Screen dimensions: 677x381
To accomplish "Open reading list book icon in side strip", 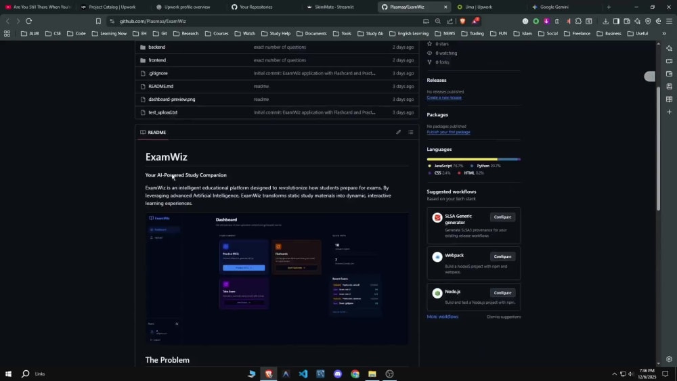I will [x=670, y=99].
